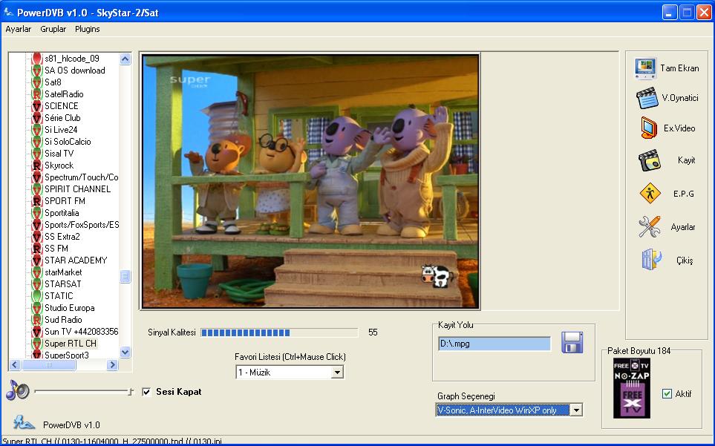
Task: Click the R icon beside Sud Radio
Action: pos(36,319)
